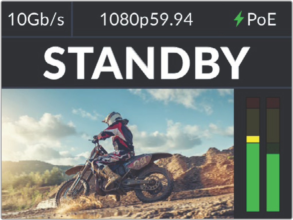This screenshot has width=293, height=220.
Task: Click the green PoE lightning bolt icon
Action: tap(239, 19)
